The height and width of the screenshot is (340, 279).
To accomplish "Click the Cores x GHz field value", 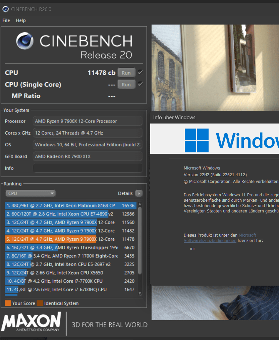I will click(x=88, y=133).
